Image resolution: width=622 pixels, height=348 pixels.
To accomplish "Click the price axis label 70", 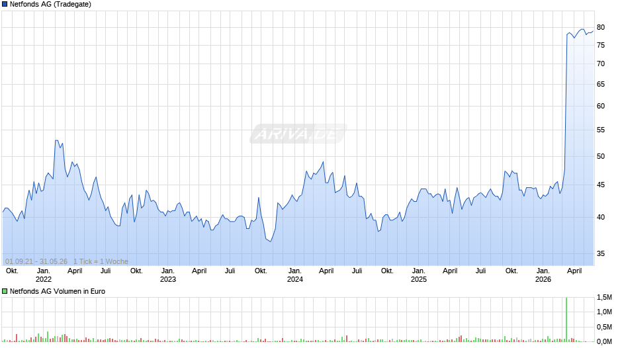I will (601, 64).
